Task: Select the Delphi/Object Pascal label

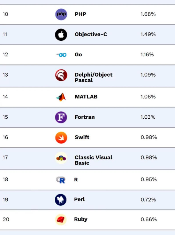Action: pos(93,77)
